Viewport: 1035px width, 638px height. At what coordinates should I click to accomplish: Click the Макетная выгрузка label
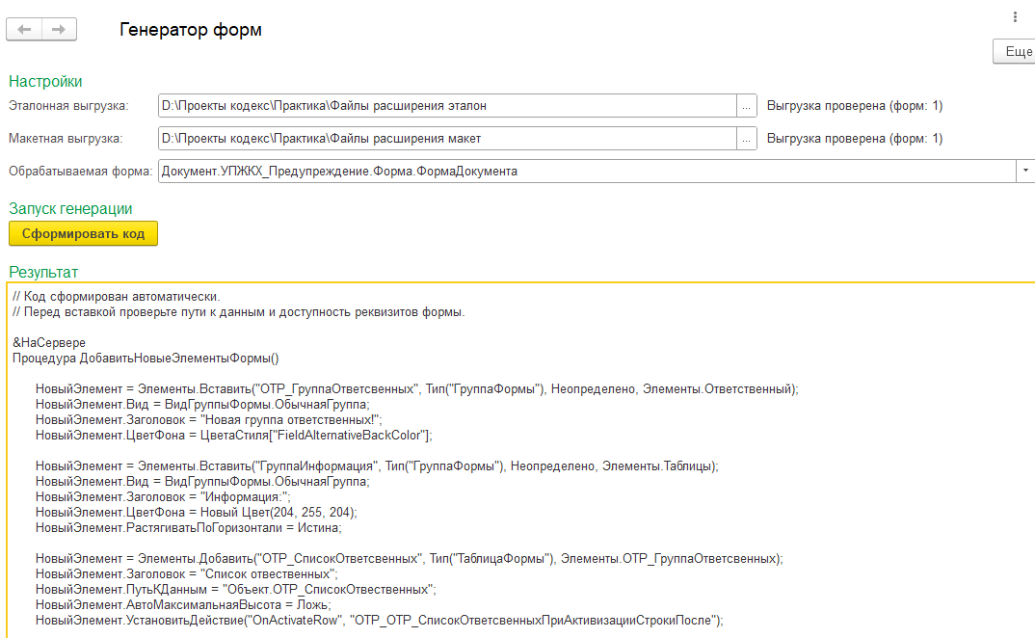pyautogui.click(x=66, y=139)
